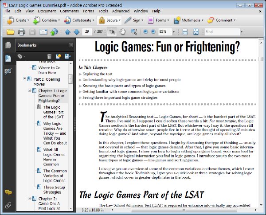Jump to Three Setup Strategies bookmark
266x215 pixels.
click(x=54, y=190)
